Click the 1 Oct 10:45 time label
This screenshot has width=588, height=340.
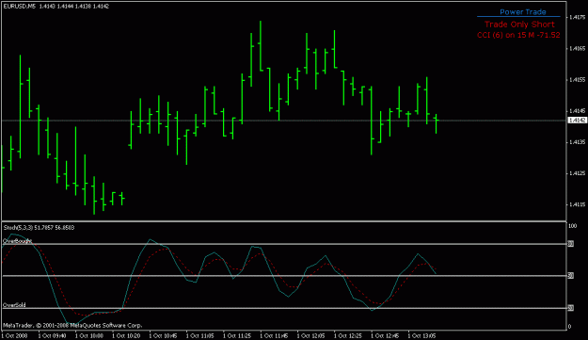pos(164,335)
